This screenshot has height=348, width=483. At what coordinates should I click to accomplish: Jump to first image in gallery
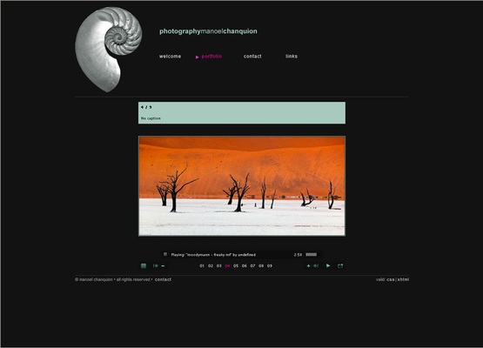[156, 265]
